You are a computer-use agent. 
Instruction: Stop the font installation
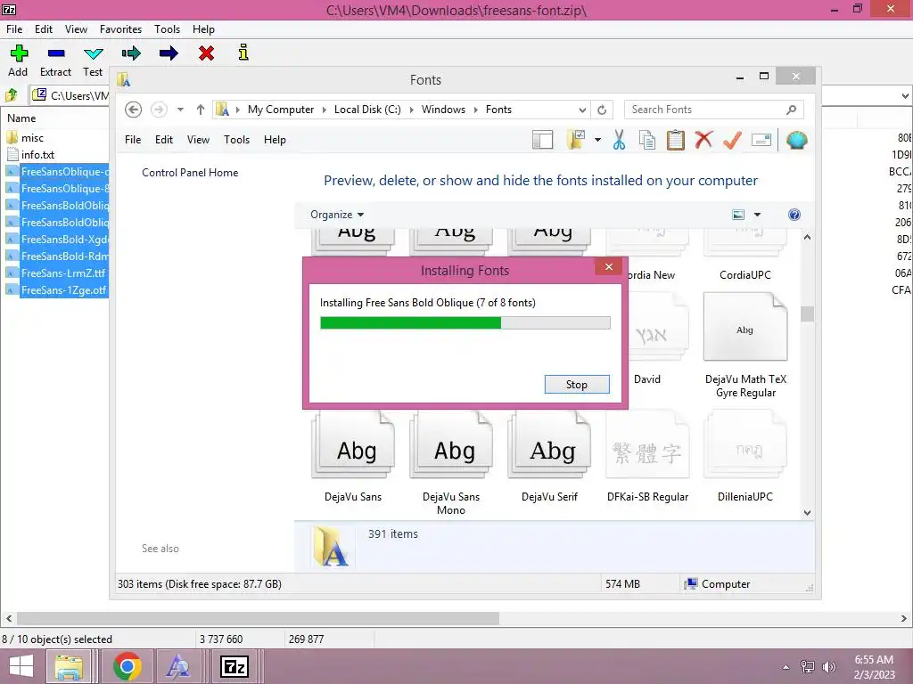[x=577, y=385]
